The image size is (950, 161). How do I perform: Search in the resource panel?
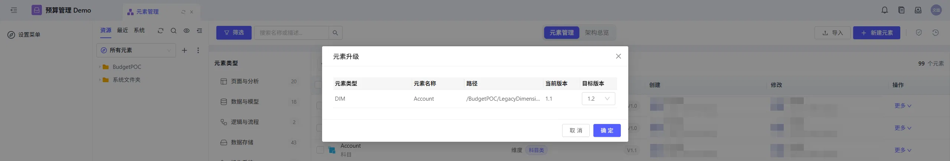coord(173,31)
